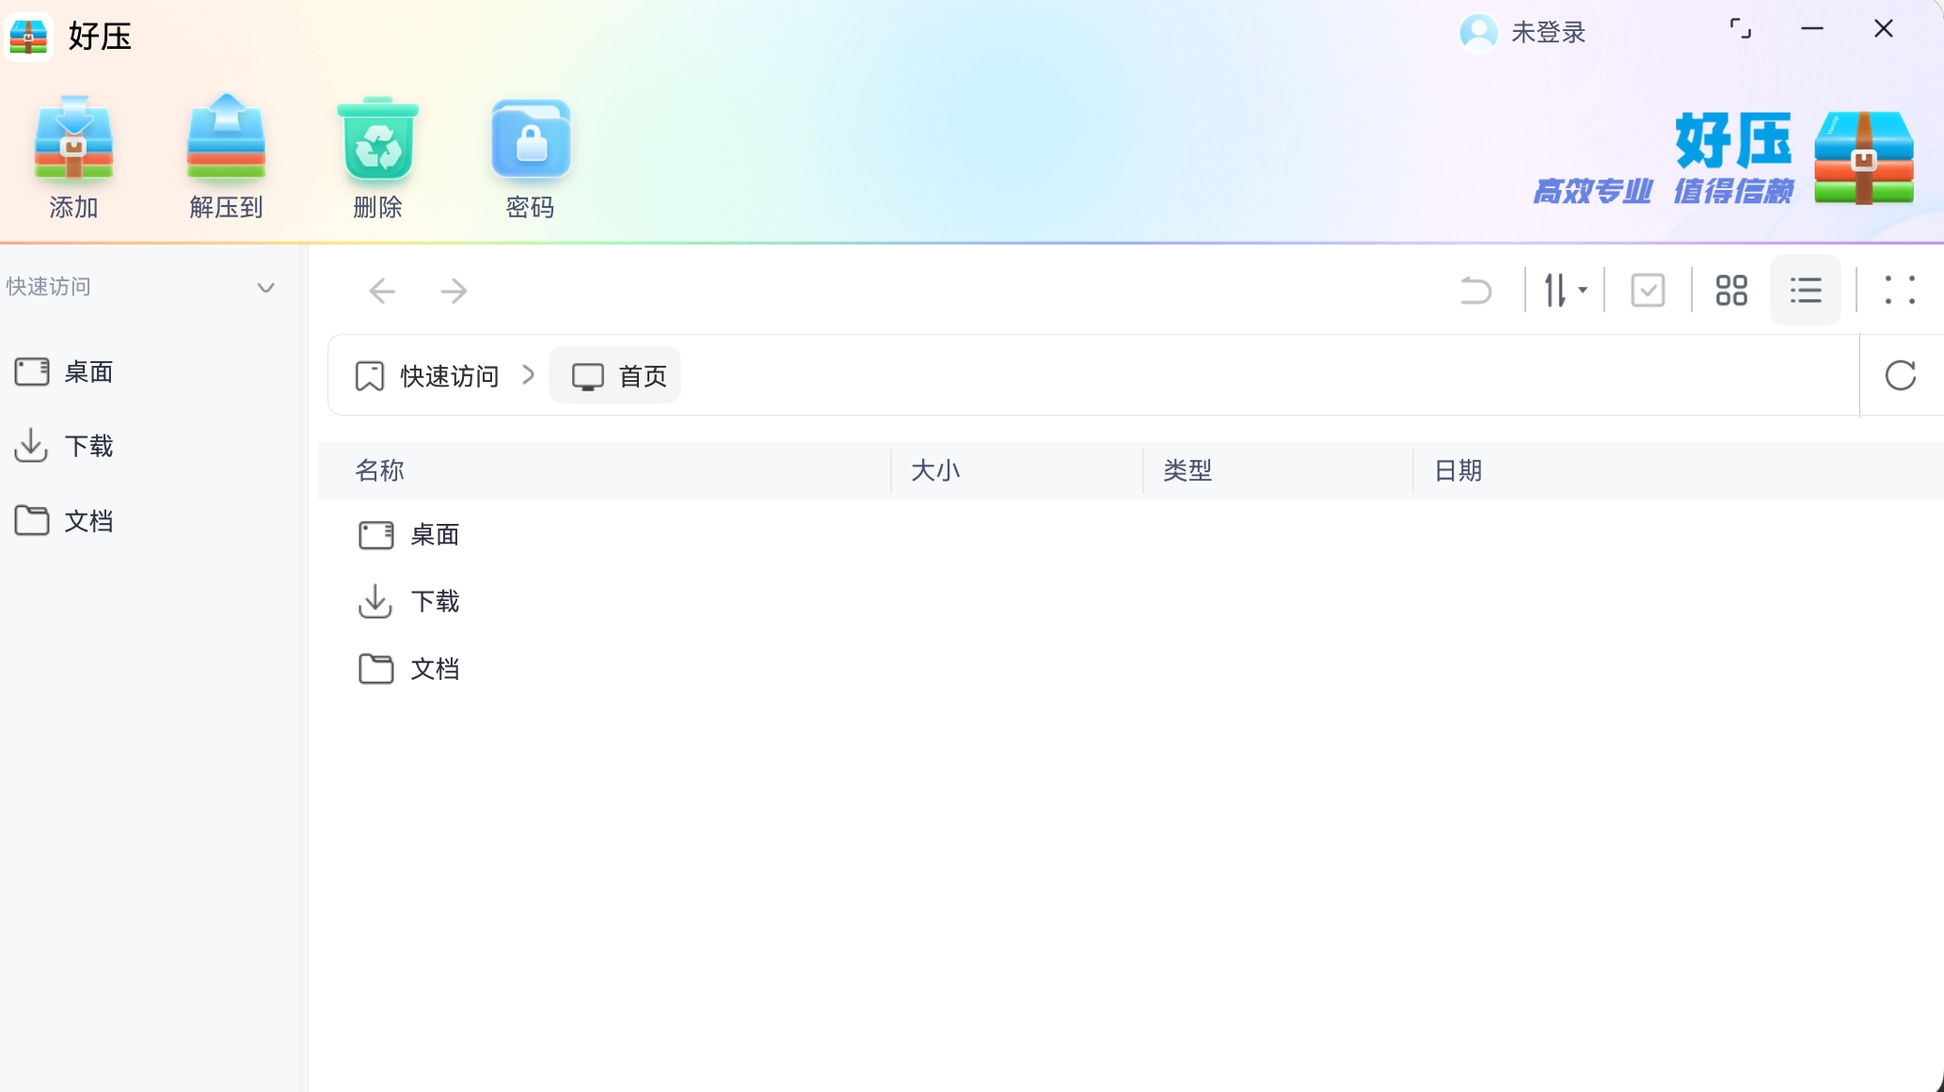Open the 下载 folder in file list
Viewport: 1944px width, 1092px height.
point(434,601)
